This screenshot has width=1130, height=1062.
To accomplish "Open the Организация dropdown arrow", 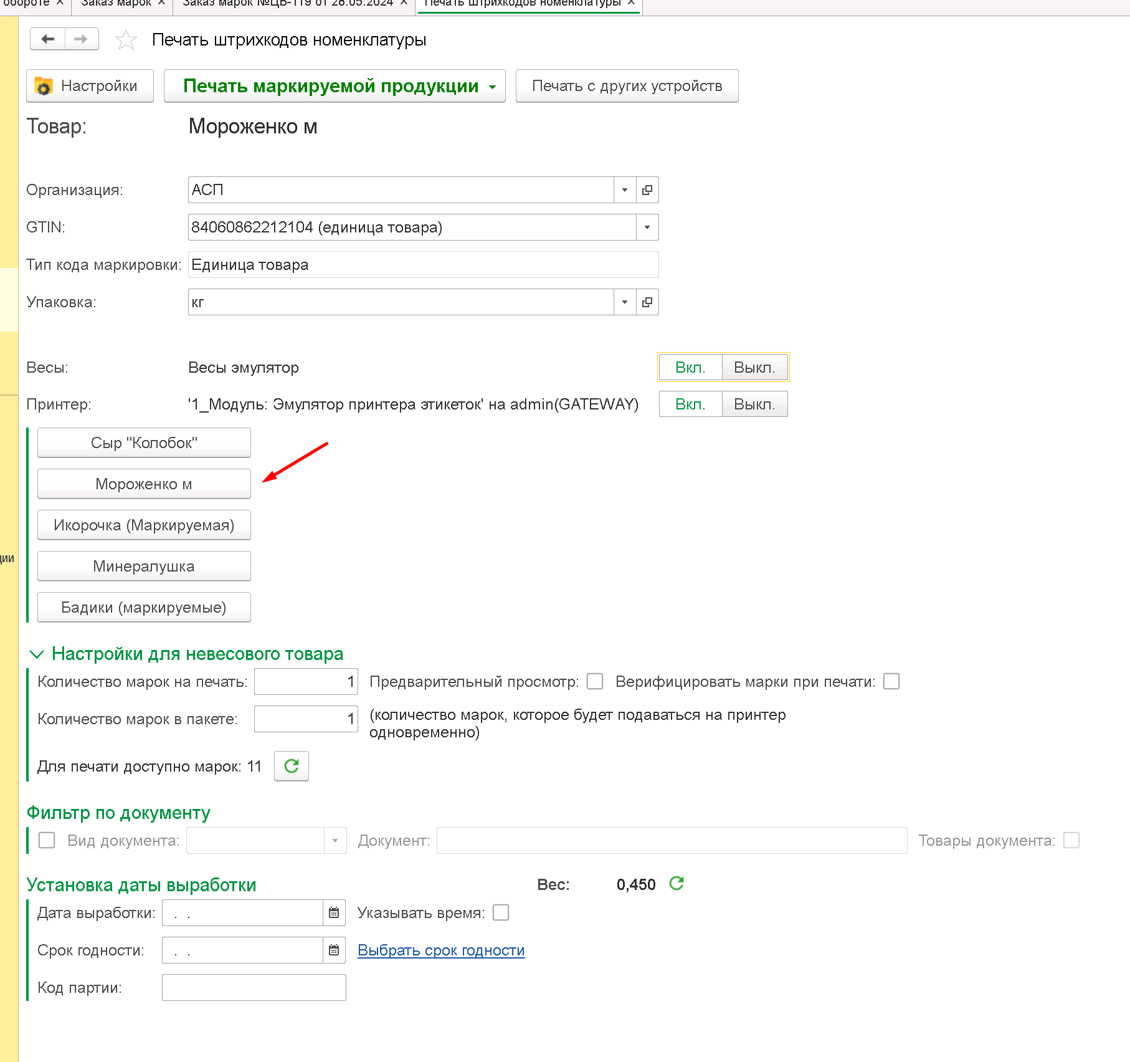I will tap(625, 190).
